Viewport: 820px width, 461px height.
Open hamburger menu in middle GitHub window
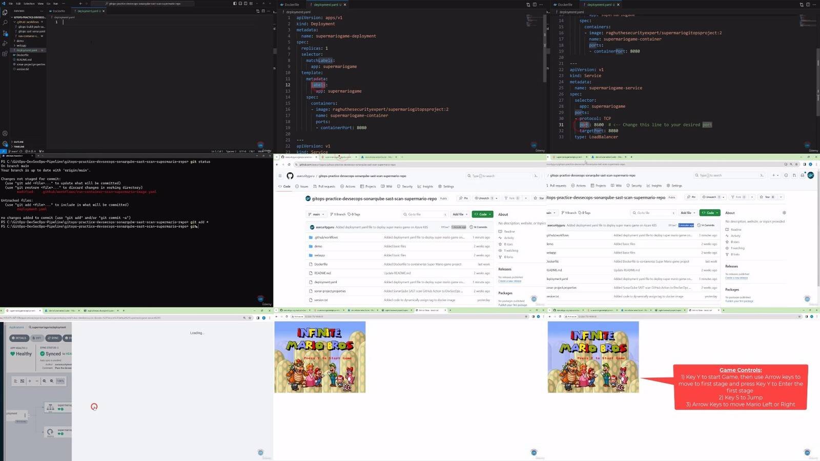pos(280,176)
